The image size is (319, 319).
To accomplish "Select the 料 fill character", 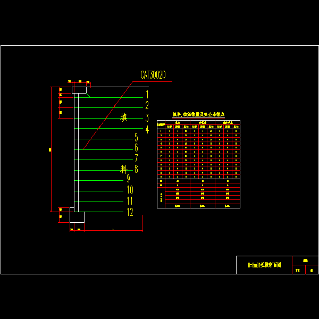I will click(124, 169).
